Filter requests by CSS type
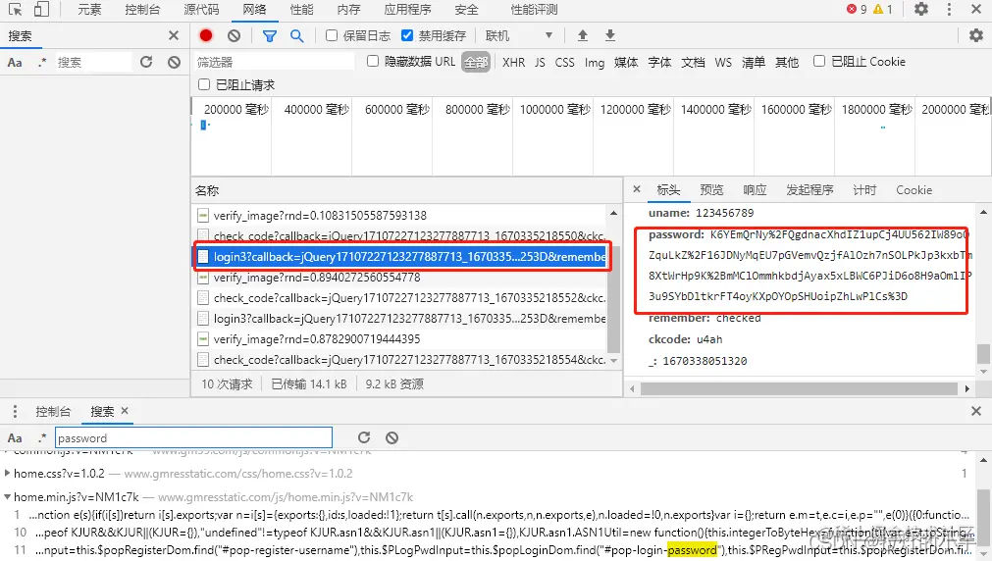The height and width of the screenshot is (561, 992). [564, 62]
